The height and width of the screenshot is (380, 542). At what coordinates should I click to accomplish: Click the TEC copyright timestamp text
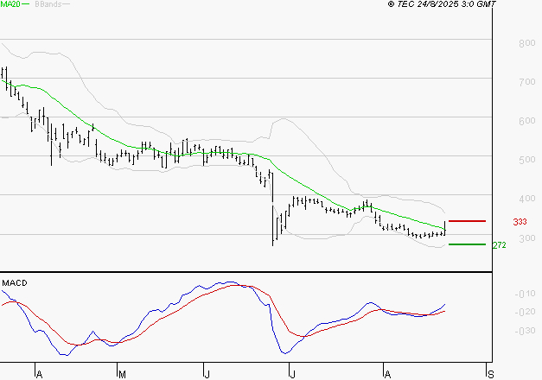(x=442, y=4)
